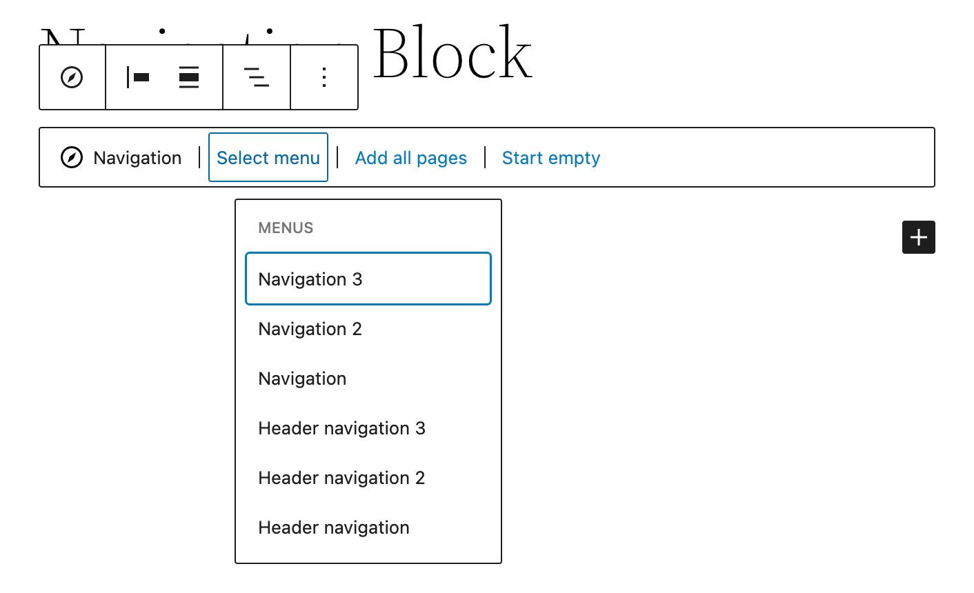Click the Add all pages link
974x593 pixels.
pyautogui.click(x=410, y=158)
